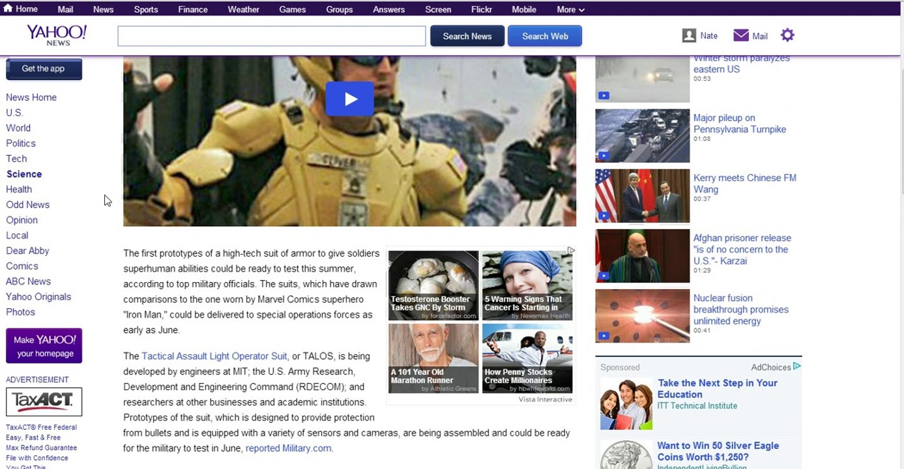Follow the reported Military.com link

[289, 448]
